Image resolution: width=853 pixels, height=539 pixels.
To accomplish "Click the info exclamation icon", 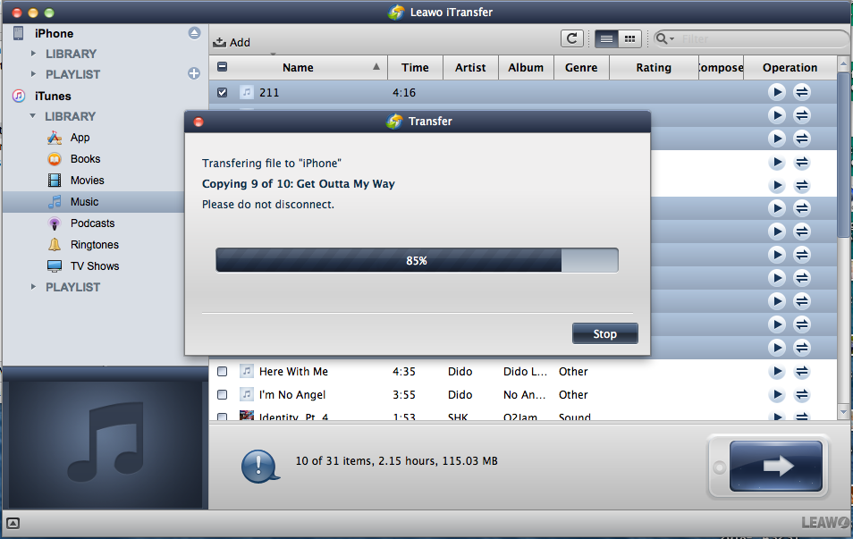I will (258, 465).
